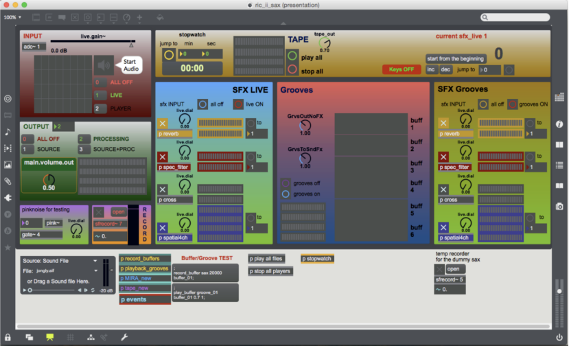Toggle the live ON button in SFX LIVE
Viewport: 569px width, 346px height.
tap(238, 104)
